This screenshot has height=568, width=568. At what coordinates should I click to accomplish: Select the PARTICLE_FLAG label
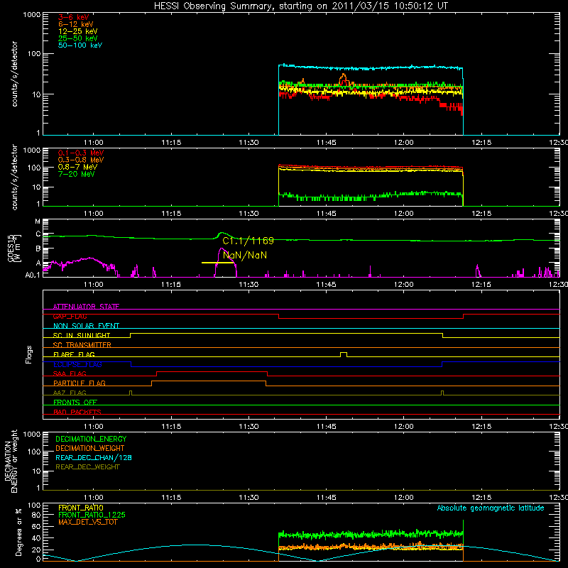80,383
